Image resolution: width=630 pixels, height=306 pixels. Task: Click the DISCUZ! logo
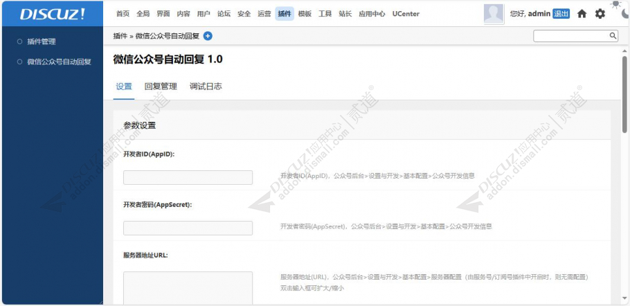tap(53, 14)
